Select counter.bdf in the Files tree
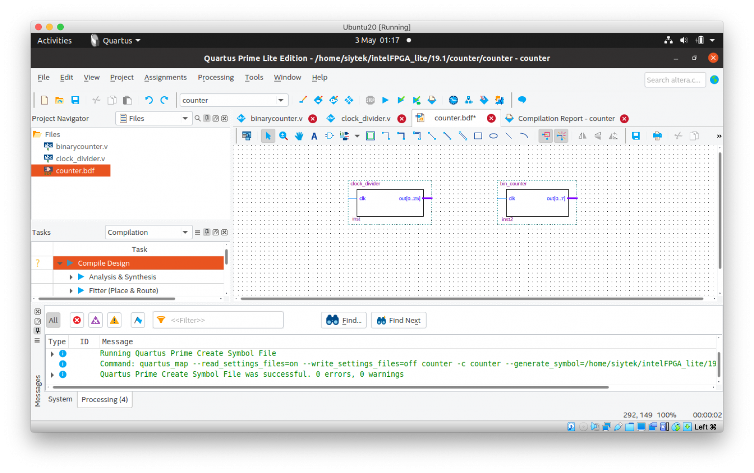The image size is (754, 473). (75, 170)
